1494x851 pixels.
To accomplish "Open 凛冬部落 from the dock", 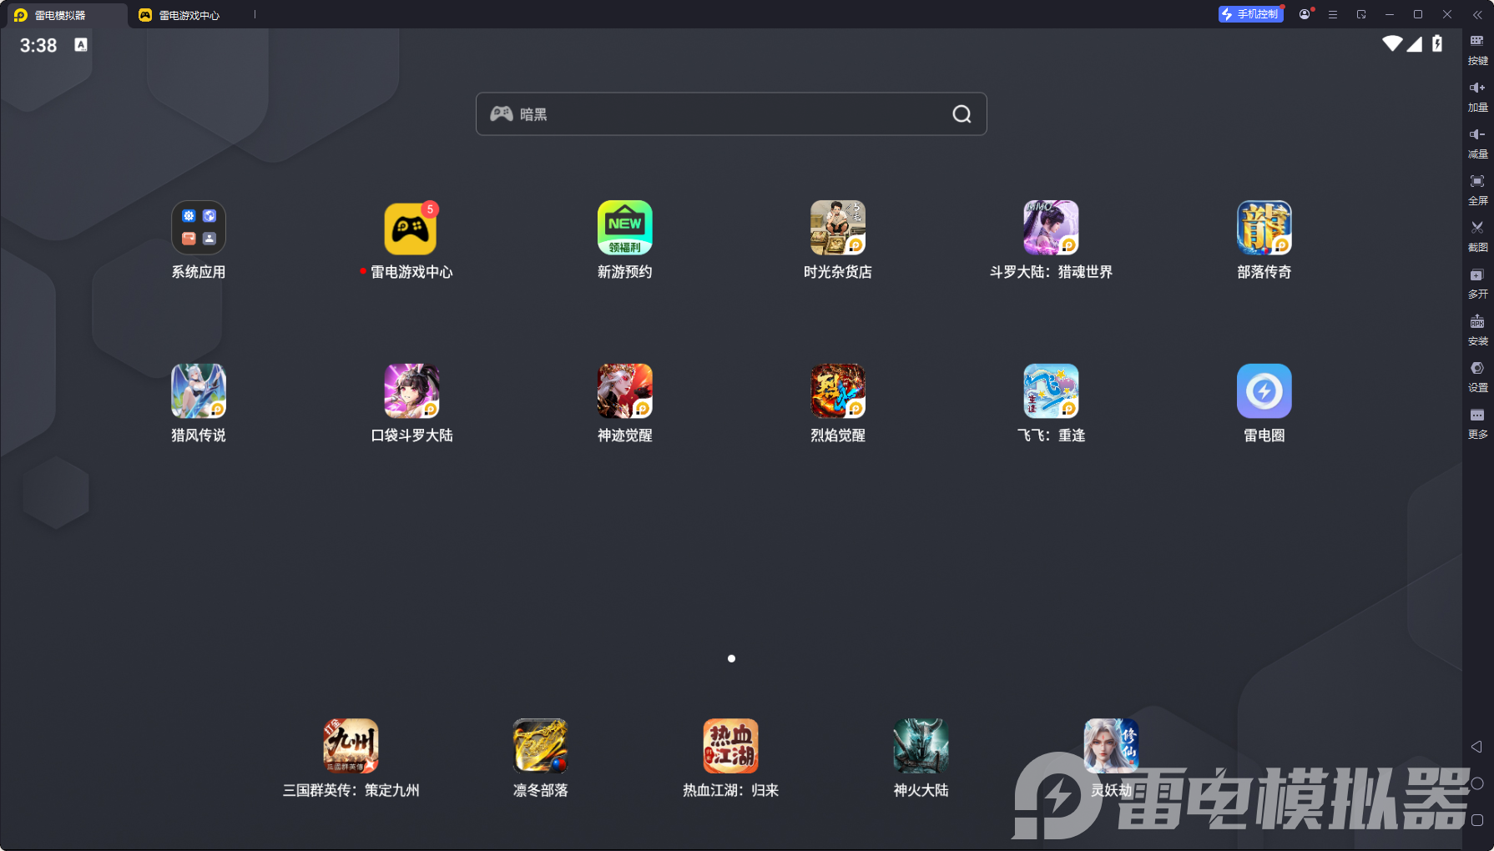I will coord(540,746).
